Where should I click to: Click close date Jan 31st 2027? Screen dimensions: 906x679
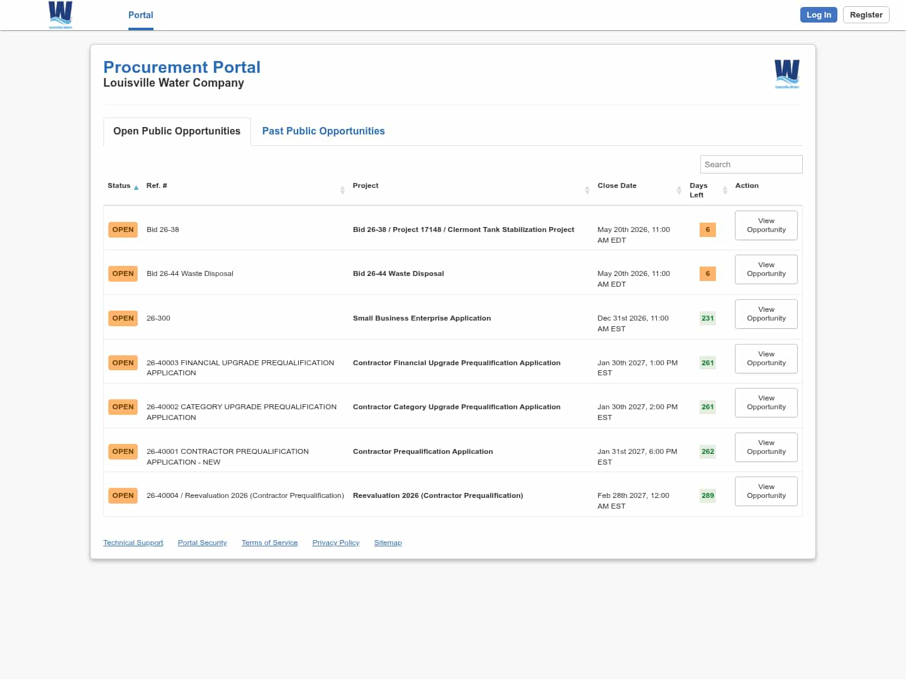click(637, 456)
